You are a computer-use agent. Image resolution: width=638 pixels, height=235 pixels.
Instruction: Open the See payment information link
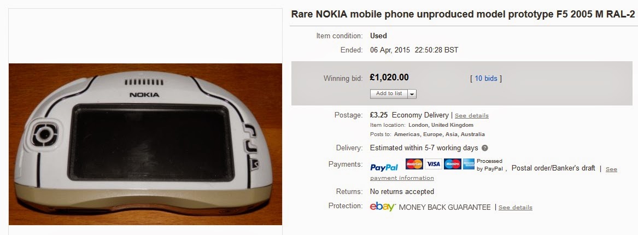(402, 178)
